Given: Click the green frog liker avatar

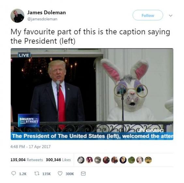Looking at the screenshot, I should 131,160.
